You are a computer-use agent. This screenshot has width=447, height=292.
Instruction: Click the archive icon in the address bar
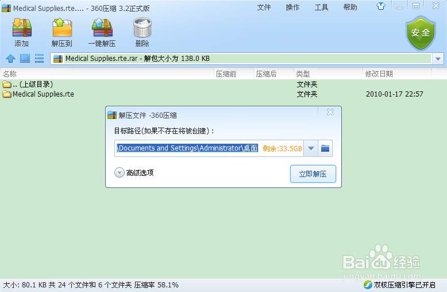pos(58,59)
